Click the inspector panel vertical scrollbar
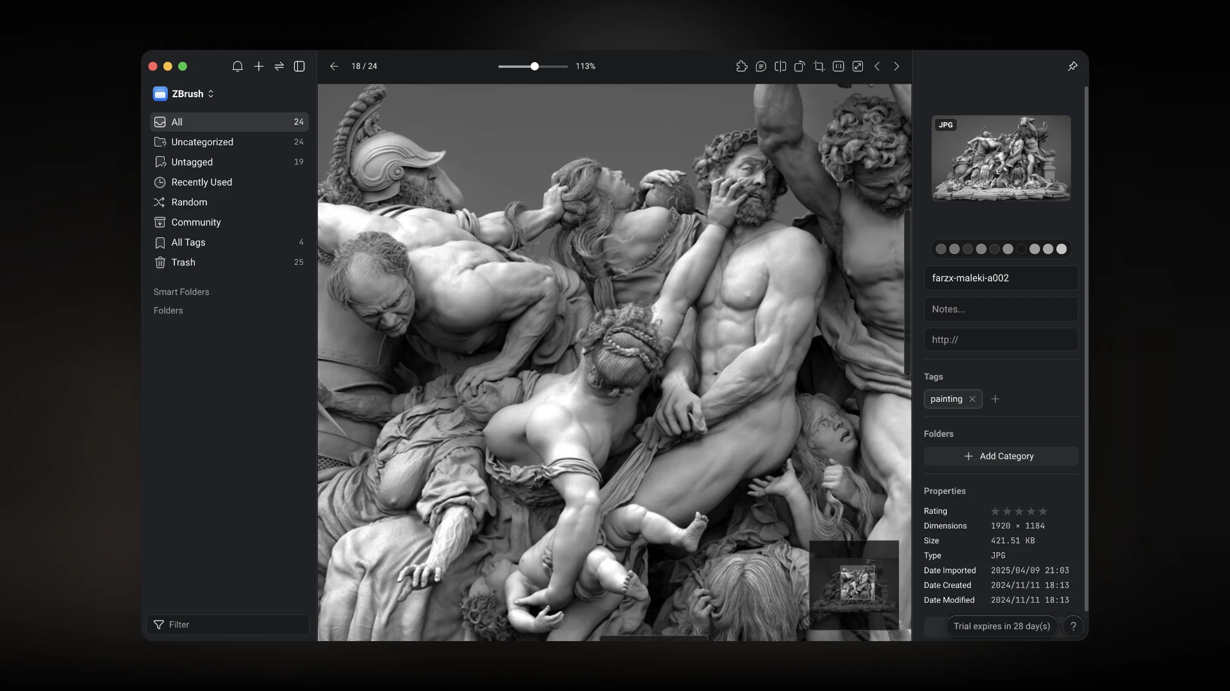1230x691 pixels. (x=1086, y=349)
